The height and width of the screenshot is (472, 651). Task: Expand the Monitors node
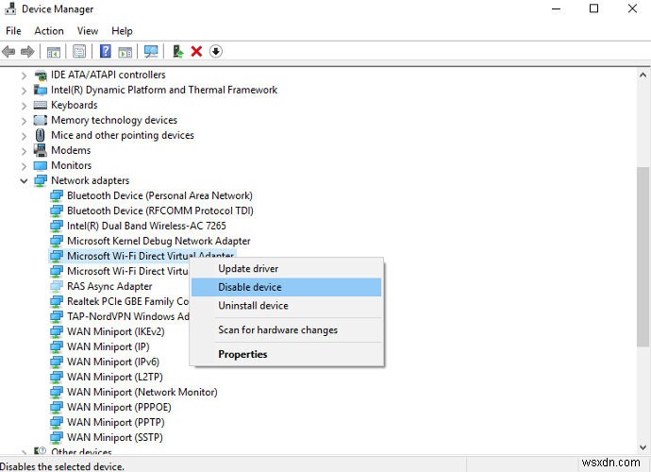24,166
